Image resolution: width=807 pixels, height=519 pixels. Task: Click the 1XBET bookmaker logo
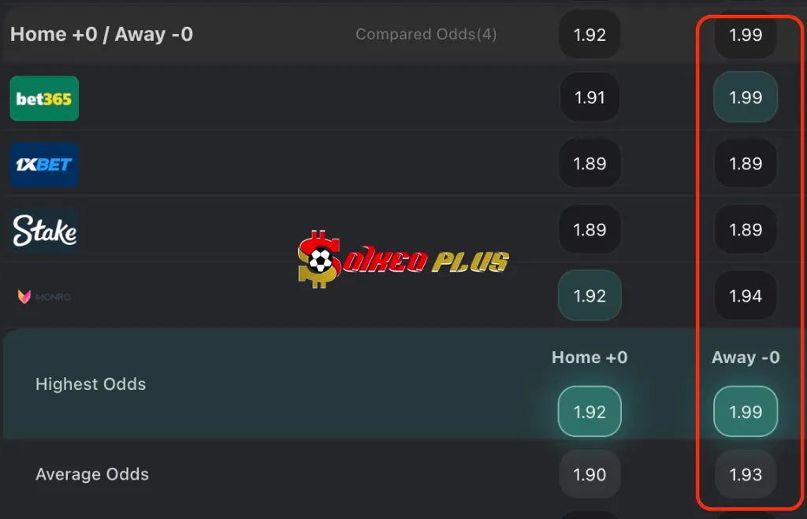43,164
